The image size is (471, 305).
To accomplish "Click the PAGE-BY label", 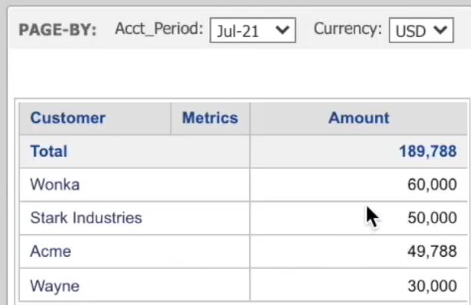I will [x=58, y=30].
